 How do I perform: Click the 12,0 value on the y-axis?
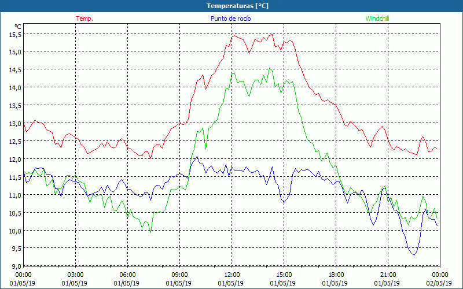pos(16,160)
